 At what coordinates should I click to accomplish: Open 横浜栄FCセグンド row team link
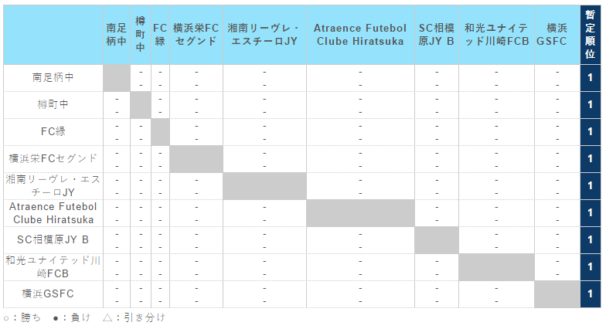coord(53,158)
